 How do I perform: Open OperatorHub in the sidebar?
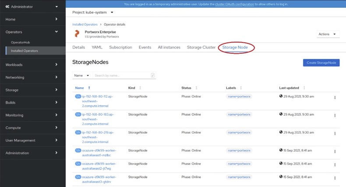[x=20, y=42]
